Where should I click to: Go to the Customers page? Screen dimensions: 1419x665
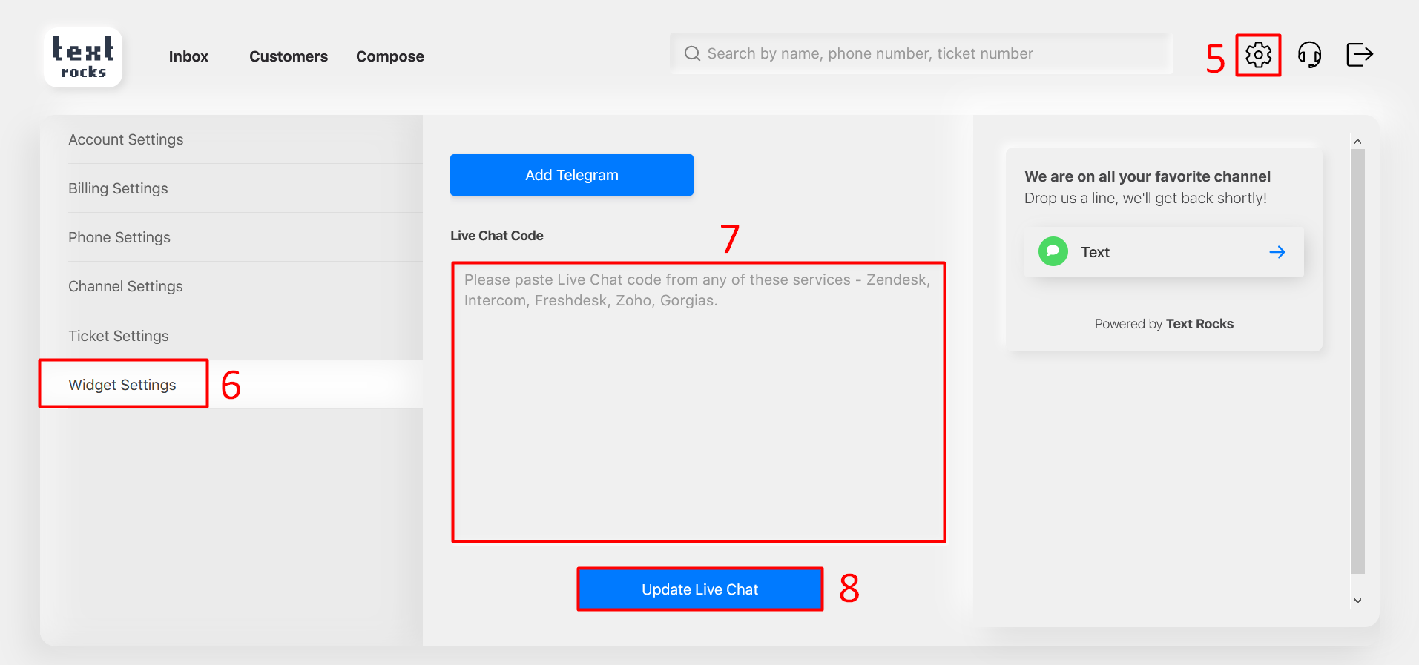pyautogui.click(x=289, y=56)
